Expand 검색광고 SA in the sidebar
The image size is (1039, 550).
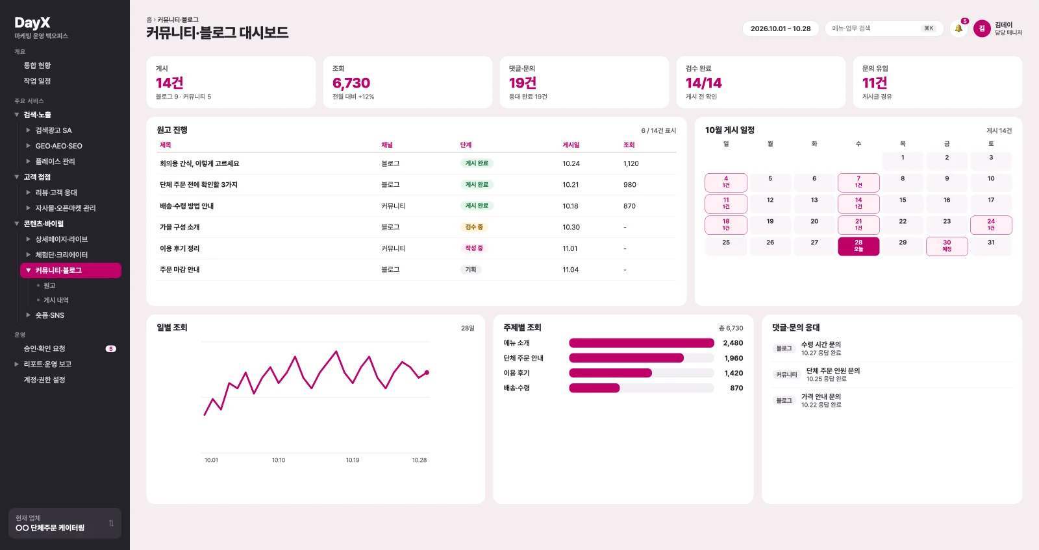click(29, 130)
